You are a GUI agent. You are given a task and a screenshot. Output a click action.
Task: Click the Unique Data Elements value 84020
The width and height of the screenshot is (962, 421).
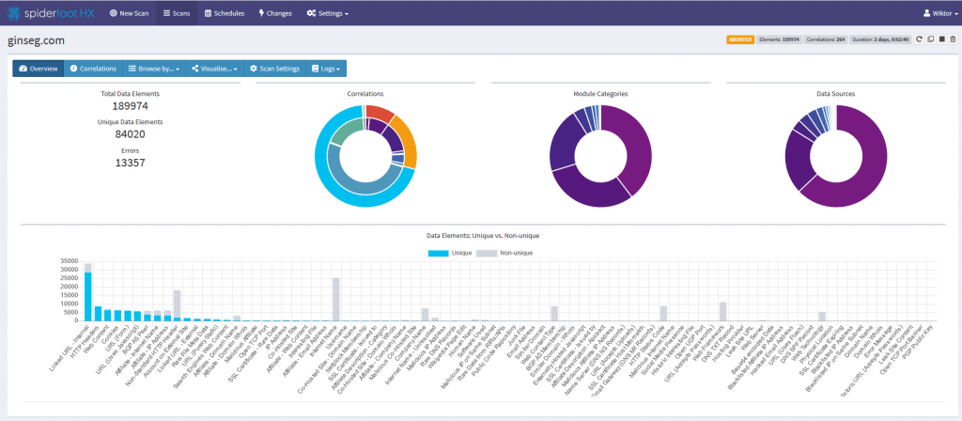130,133
